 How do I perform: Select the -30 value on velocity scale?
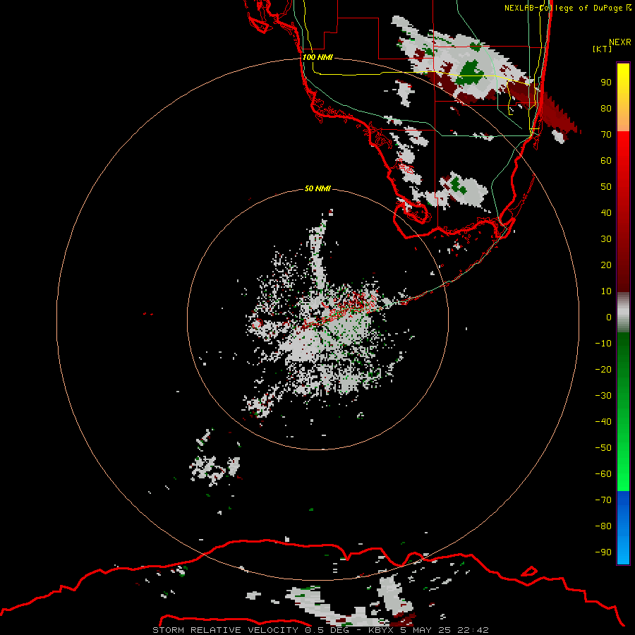click(x=603, y=396)
